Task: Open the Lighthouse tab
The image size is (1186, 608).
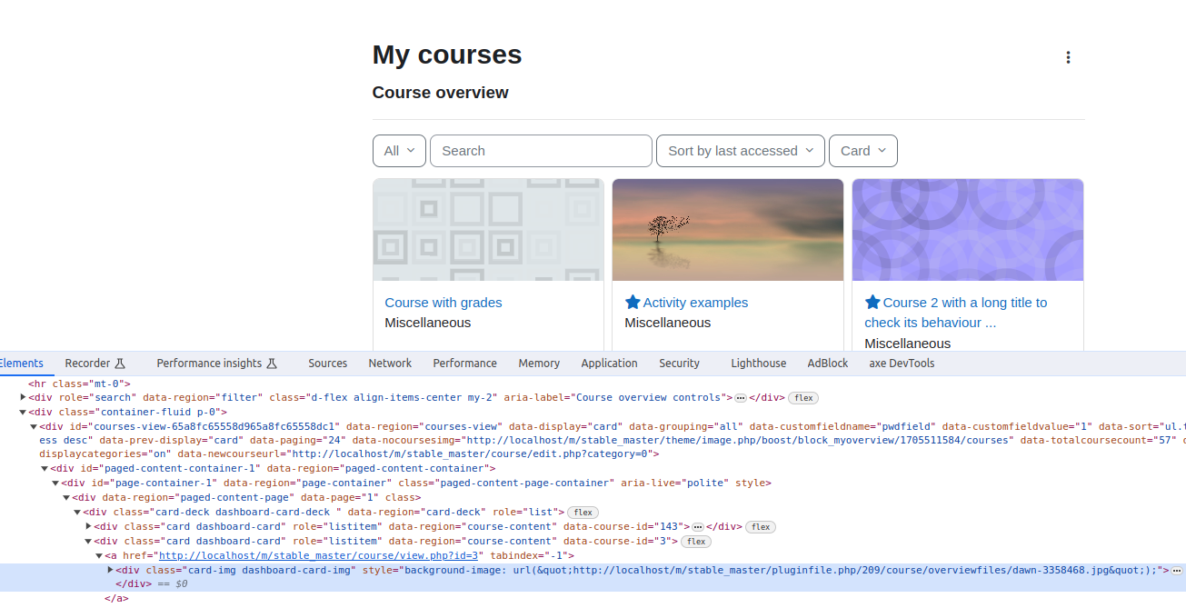Action: coord(758,363)
